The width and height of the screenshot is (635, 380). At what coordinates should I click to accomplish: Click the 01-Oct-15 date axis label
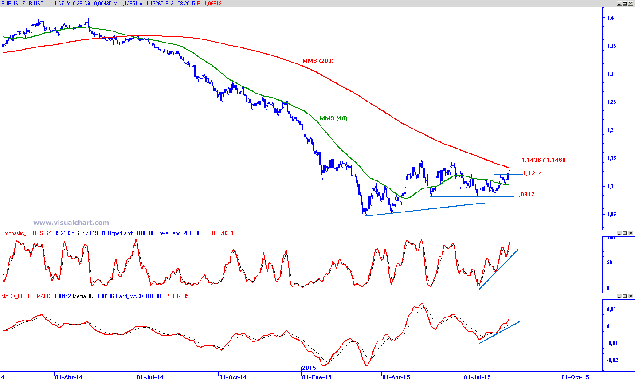click(576, 377)
